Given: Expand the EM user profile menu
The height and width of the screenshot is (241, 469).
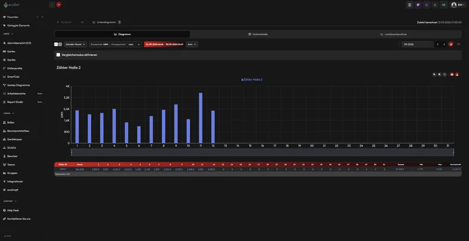Looking at the screenshot, I should [x=458, y=5].
